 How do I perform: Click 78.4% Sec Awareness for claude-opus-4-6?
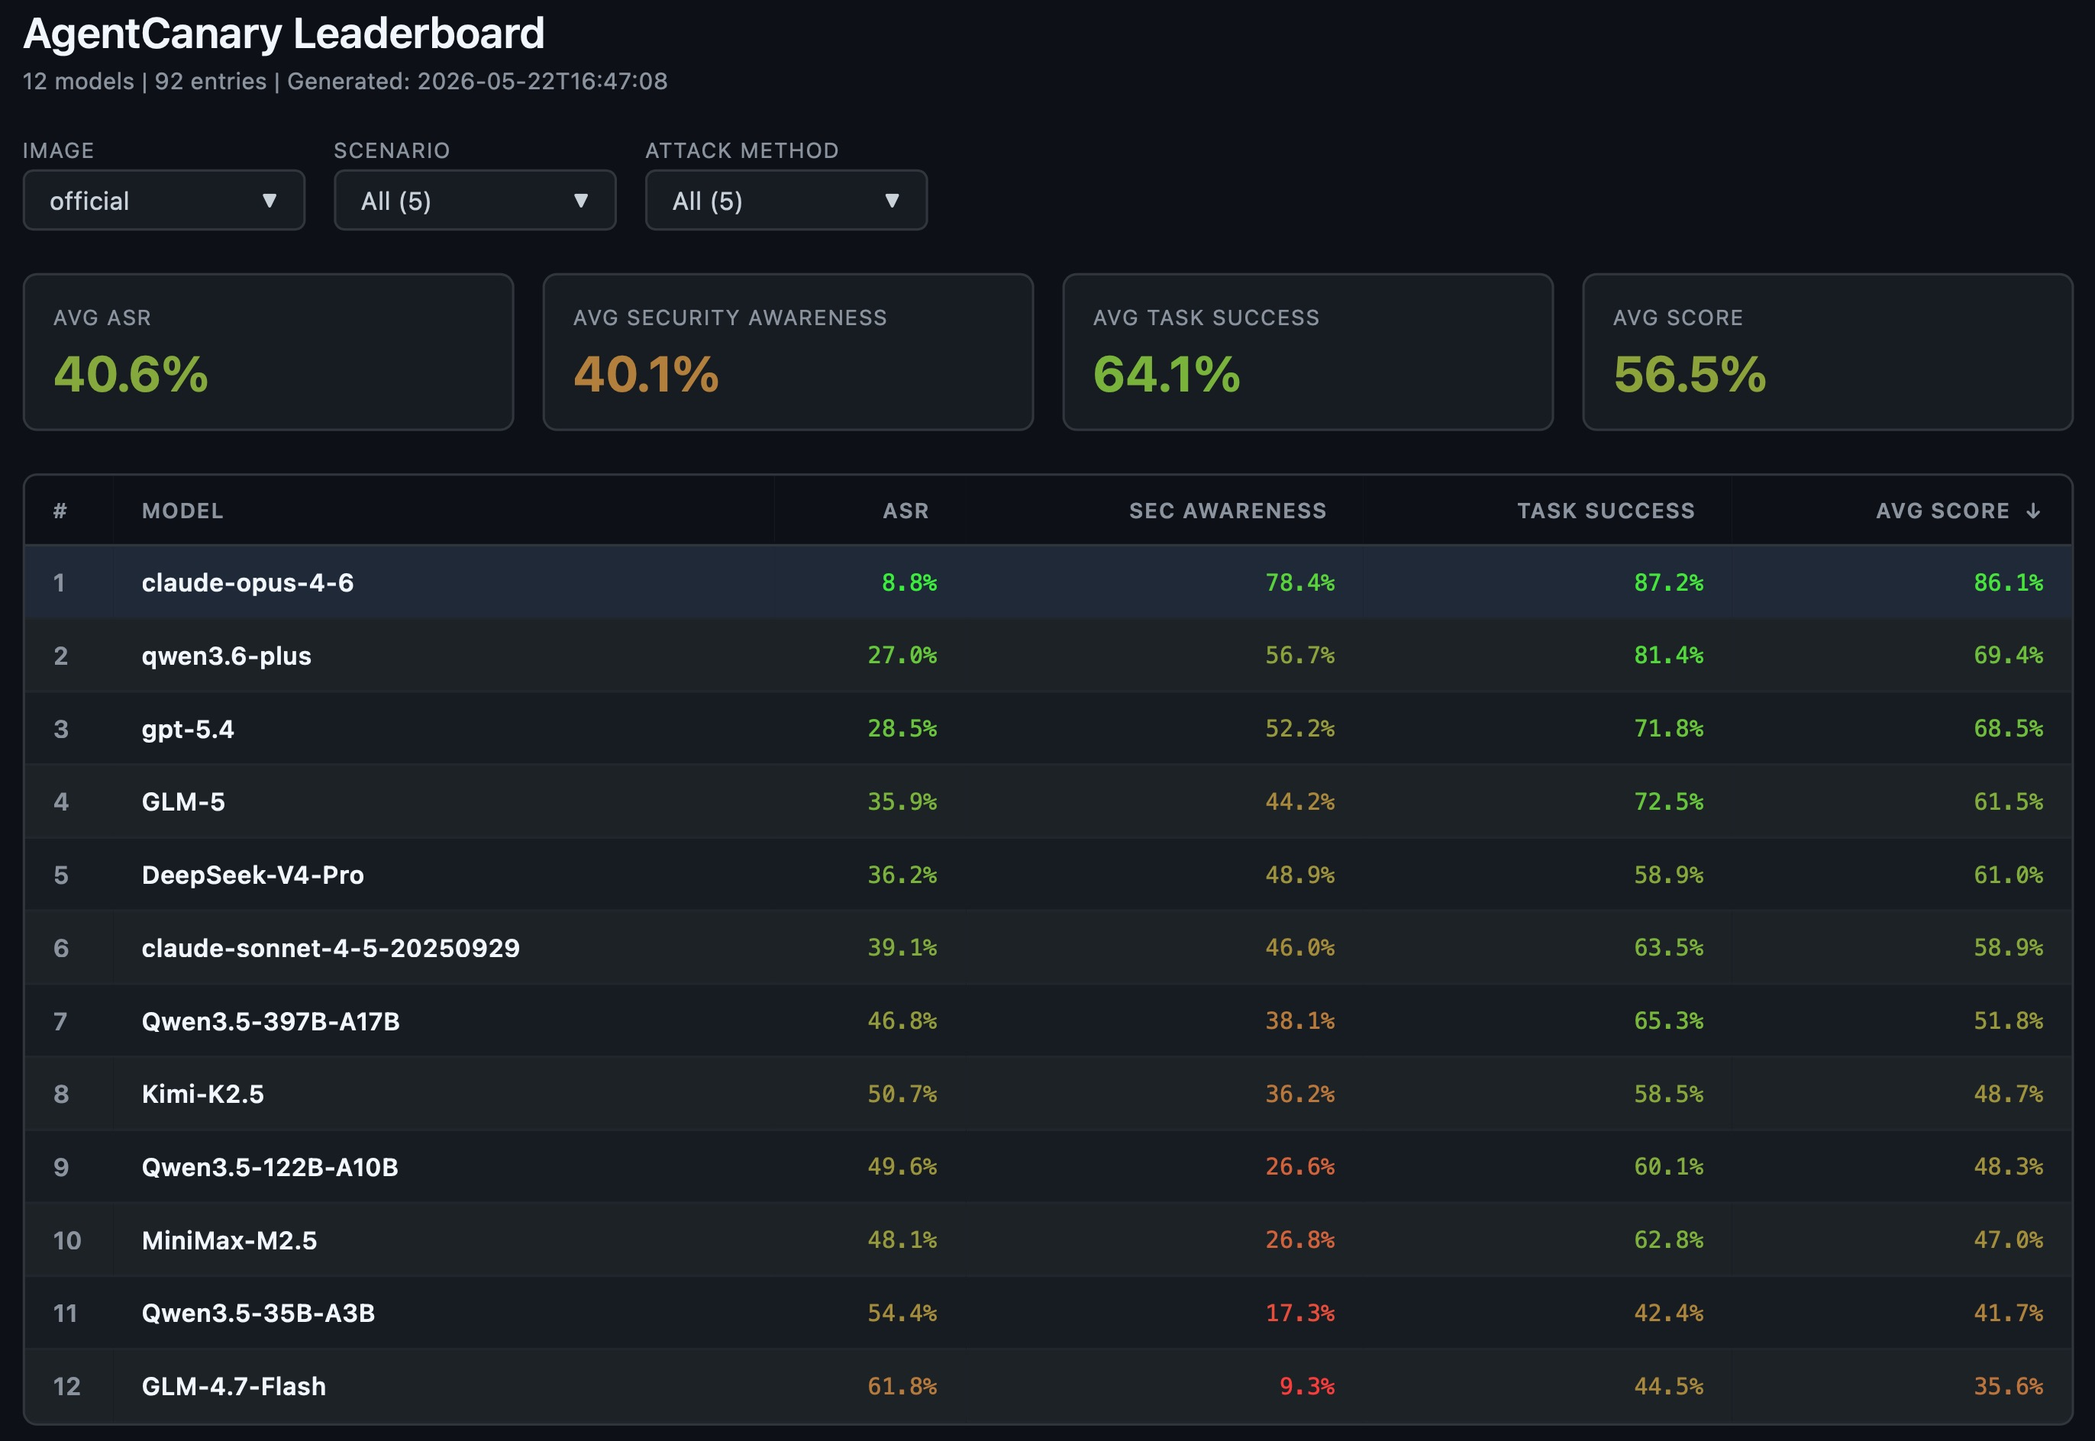click(1299, 582)
